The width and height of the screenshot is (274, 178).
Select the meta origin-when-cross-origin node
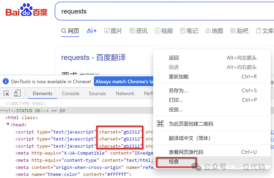[x=84, y=167]
